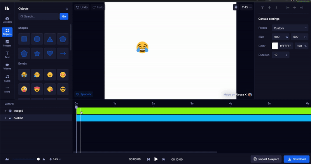Open the Uploads panel
This screenshot has width=311, height=164.
7,20
